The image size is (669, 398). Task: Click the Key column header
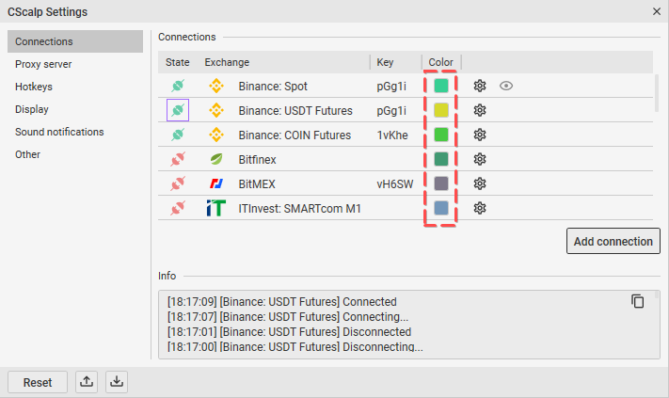click(x=385, y=62)
